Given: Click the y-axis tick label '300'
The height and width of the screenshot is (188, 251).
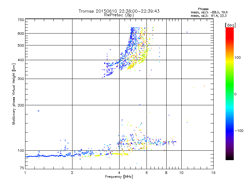Looking at the screenshot, I should [21, 79].
